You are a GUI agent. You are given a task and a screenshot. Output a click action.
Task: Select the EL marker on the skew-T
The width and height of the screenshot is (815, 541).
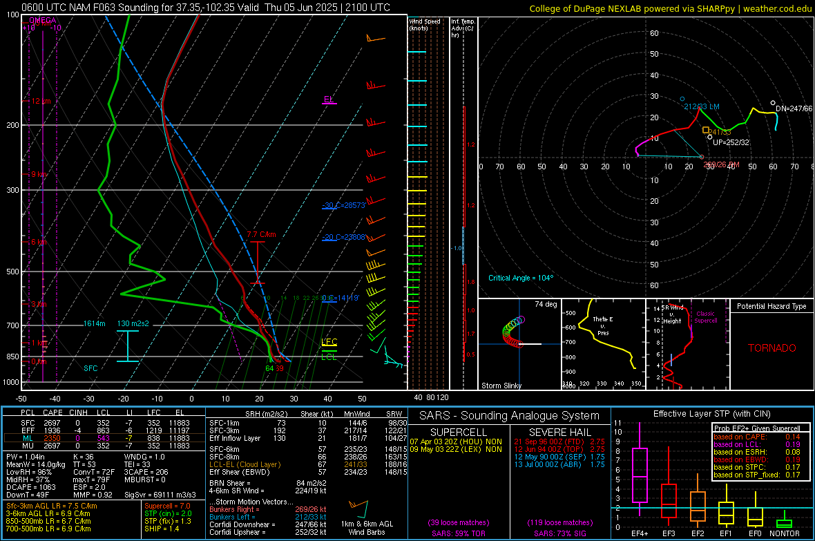click(x=329, y=99)
